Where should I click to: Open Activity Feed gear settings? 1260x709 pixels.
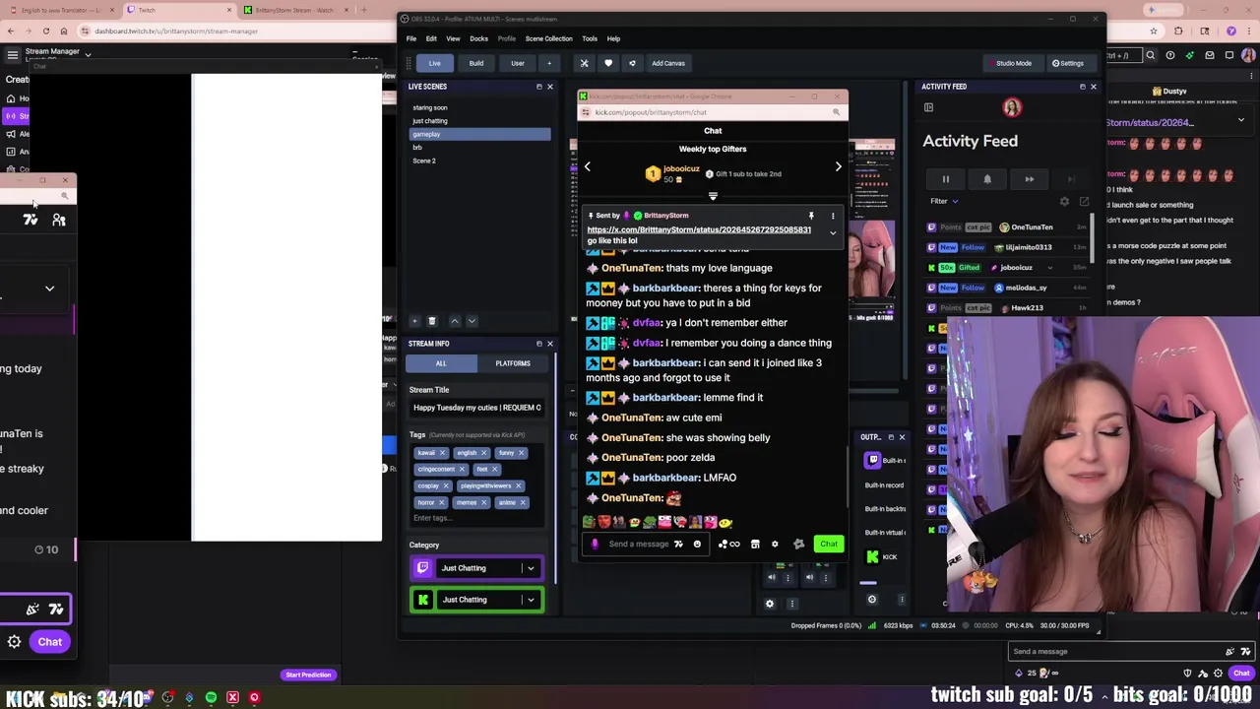coord(1064,201)
